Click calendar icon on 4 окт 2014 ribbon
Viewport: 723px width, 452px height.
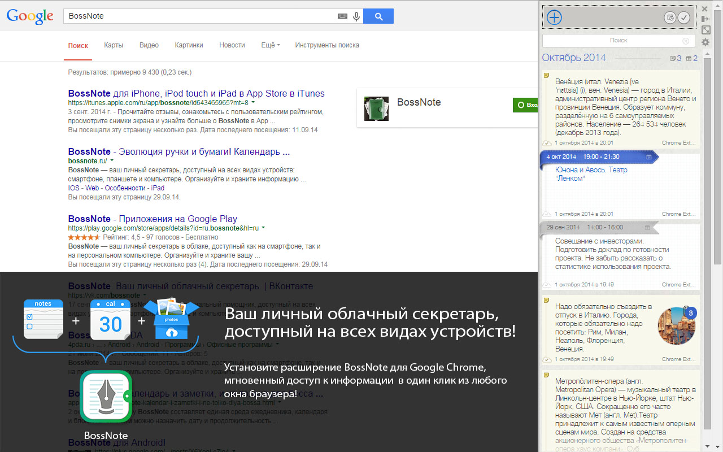click(649, 157)
